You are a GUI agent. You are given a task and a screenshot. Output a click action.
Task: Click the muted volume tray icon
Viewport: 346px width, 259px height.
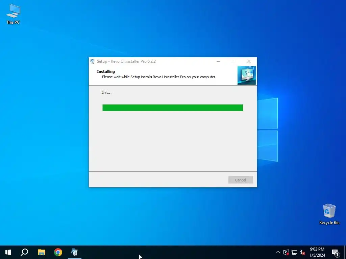pos(302,252)
